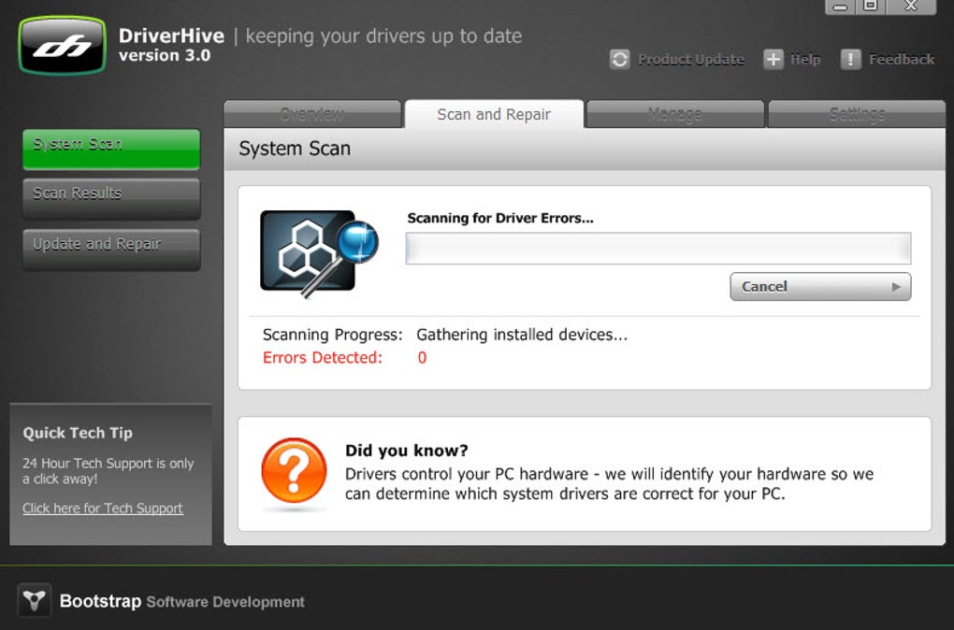Screen dimensions: 954x630
Task: Click the scan progress bar
Action: coord(658,248)
